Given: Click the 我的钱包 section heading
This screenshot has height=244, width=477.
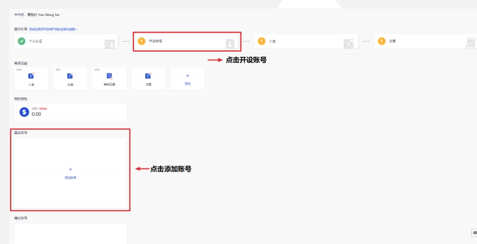Looking at the screenshot, I should tap(21, 99).
